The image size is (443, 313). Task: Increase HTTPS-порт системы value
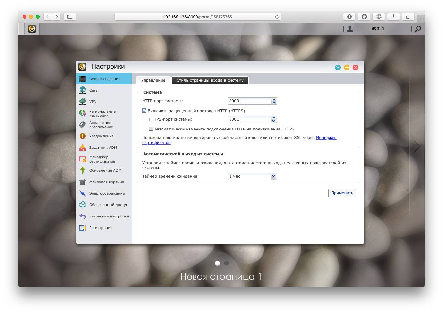click(274, 118)
